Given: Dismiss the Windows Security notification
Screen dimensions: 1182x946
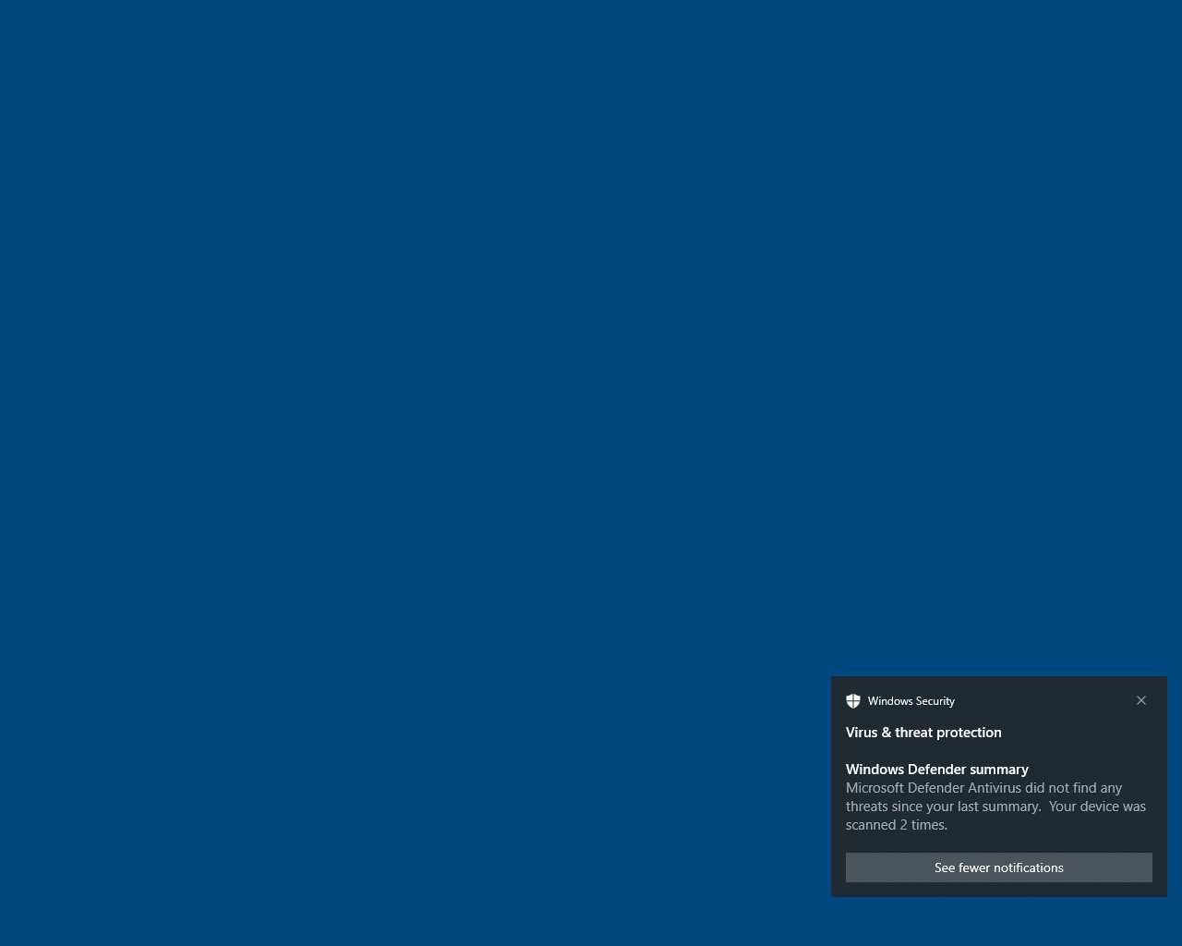Looking at the screenshot, I should pos(1141,700).
